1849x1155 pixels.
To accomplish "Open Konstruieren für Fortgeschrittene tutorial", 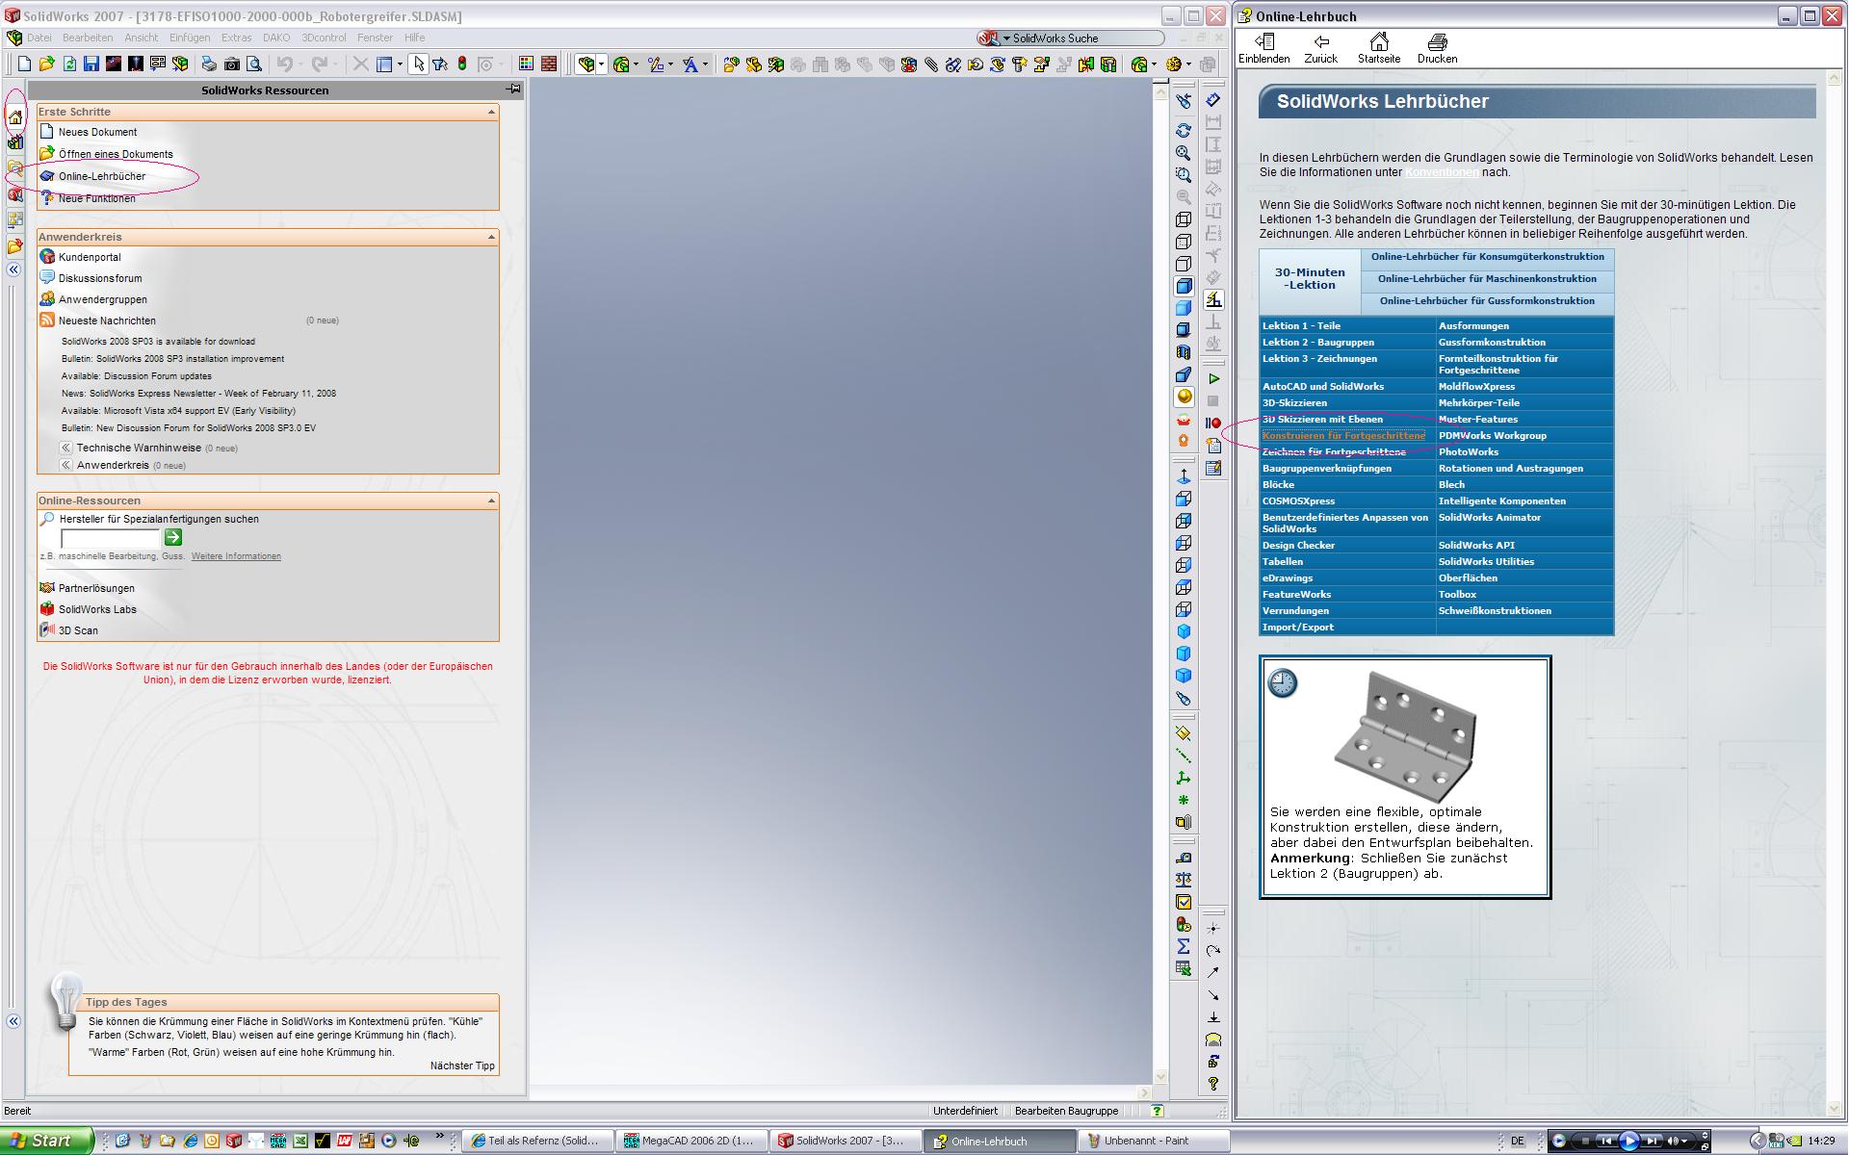I will coord(1343,436).
